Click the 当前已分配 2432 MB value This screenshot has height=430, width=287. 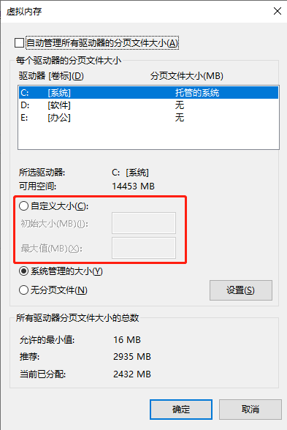132,374
